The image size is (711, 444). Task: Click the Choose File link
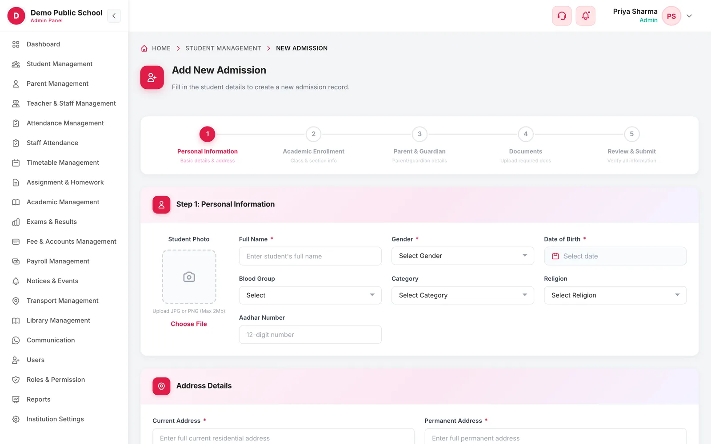(x=189, y=324)
